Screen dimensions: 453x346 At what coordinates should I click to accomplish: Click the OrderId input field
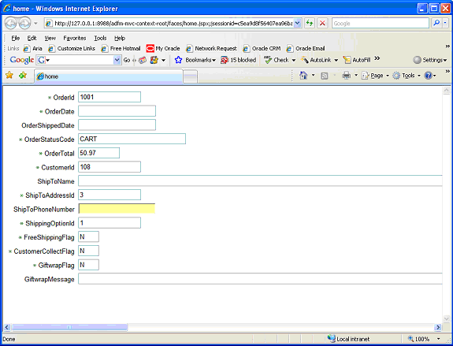click(110, 97)
